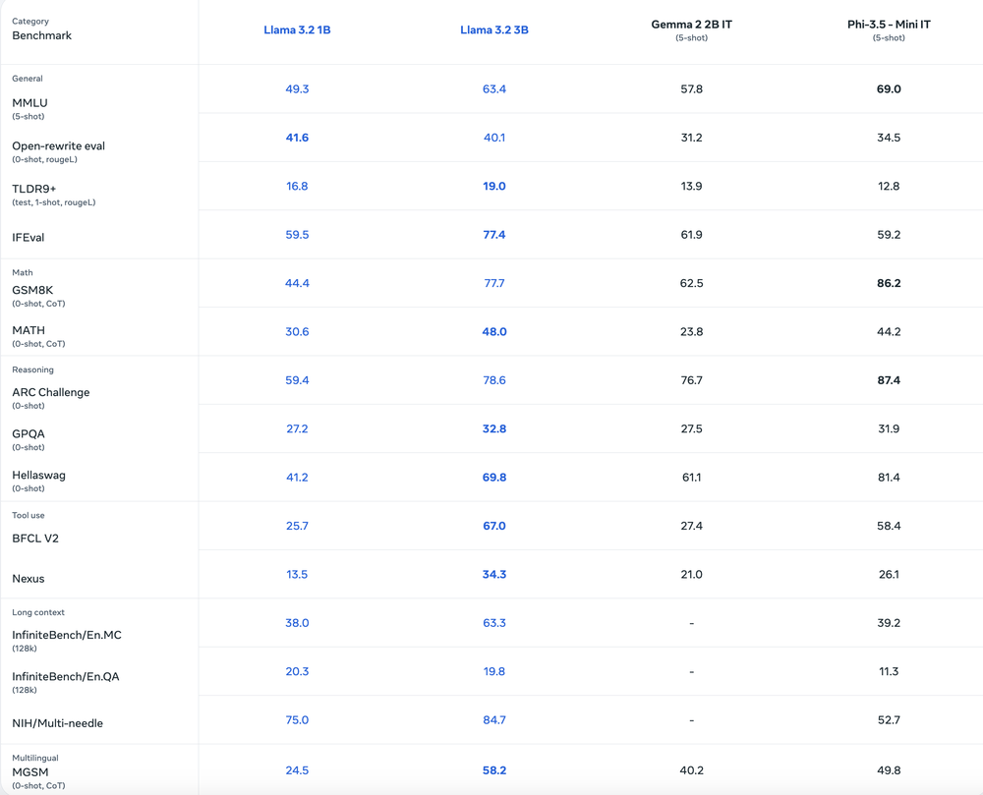Viewport: 983px width, 795px height.
Task: Select the Llama 3.2 3B column header
Action: pyautogui.click(x=494, y=29)
